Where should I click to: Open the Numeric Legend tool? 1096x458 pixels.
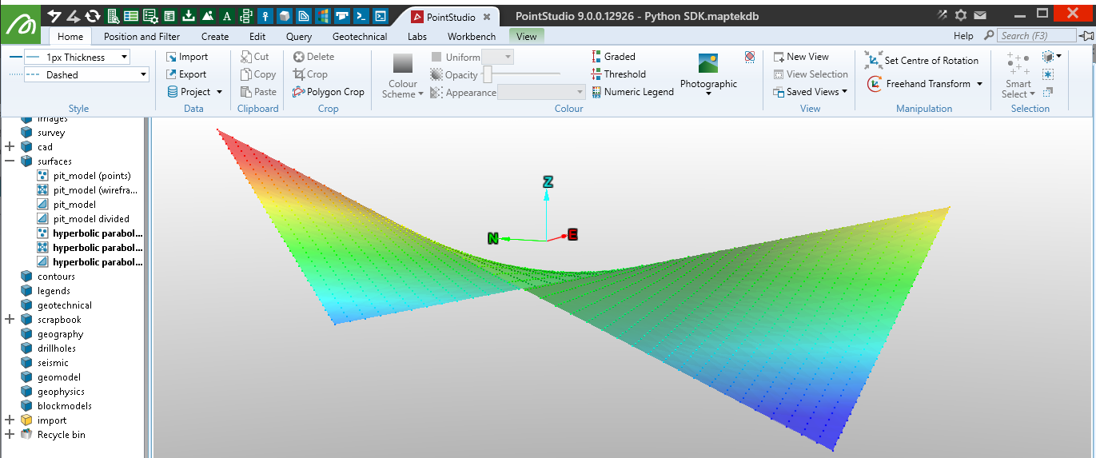click(632, 92)
